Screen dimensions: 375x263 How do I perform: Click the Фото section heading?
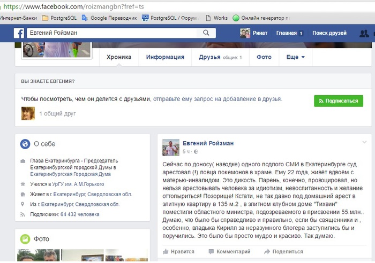pyautogui.click(x=41, y=239)
